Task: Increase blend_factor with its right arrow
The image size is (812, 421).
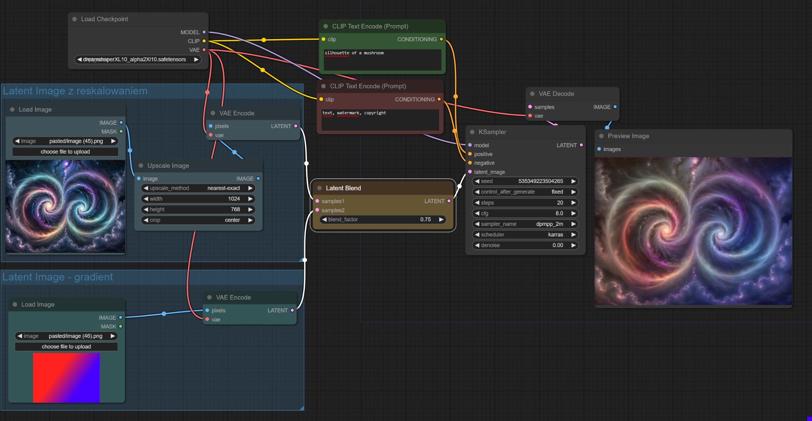Action: 441,219
